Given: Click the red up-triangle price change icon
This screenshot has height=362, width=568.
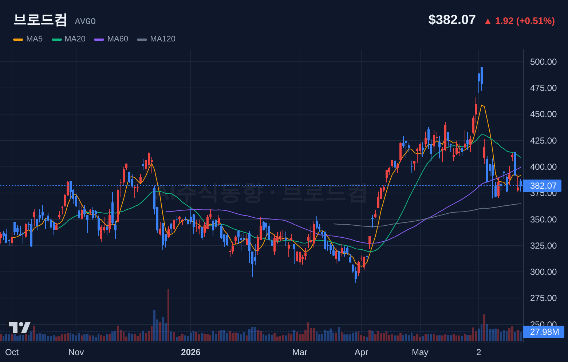Looking at the screenshot, I should pos(488,21).
